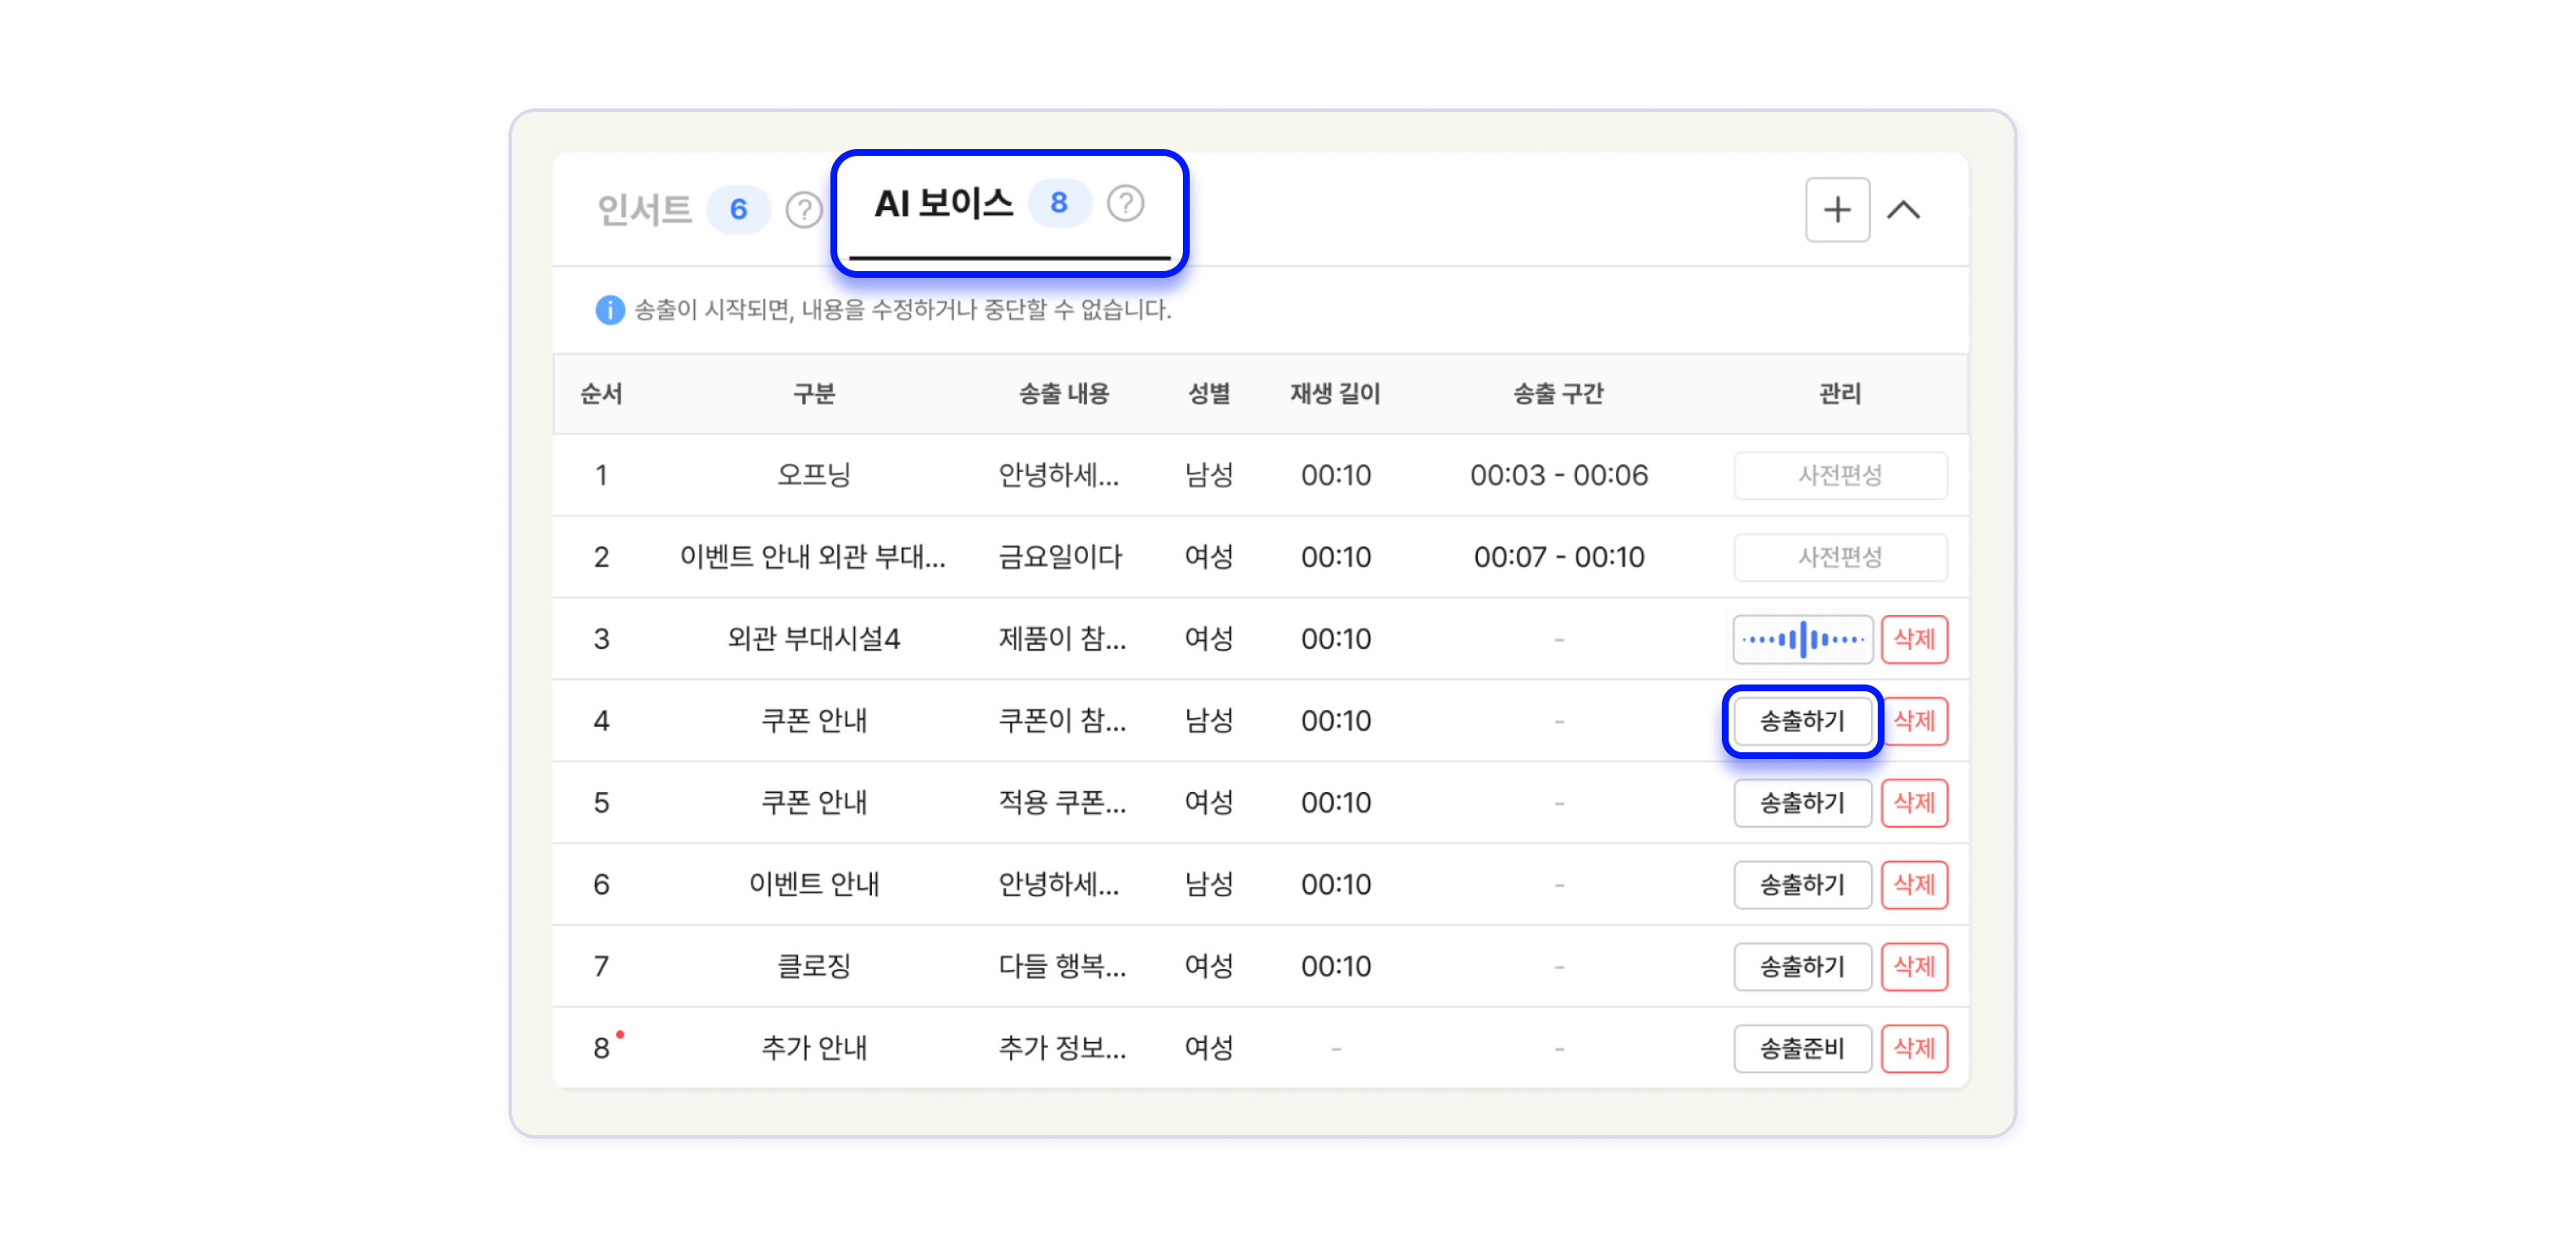This screenshot has width=2576, height=1247.
Task: Click the waveform playing button in row 3
Action: pyautogui.click(x=1802, y=639)
